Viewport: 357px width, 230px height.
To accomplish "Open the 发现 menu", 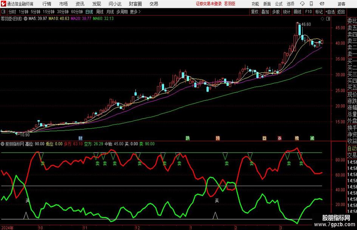I will tap(97, 4).
